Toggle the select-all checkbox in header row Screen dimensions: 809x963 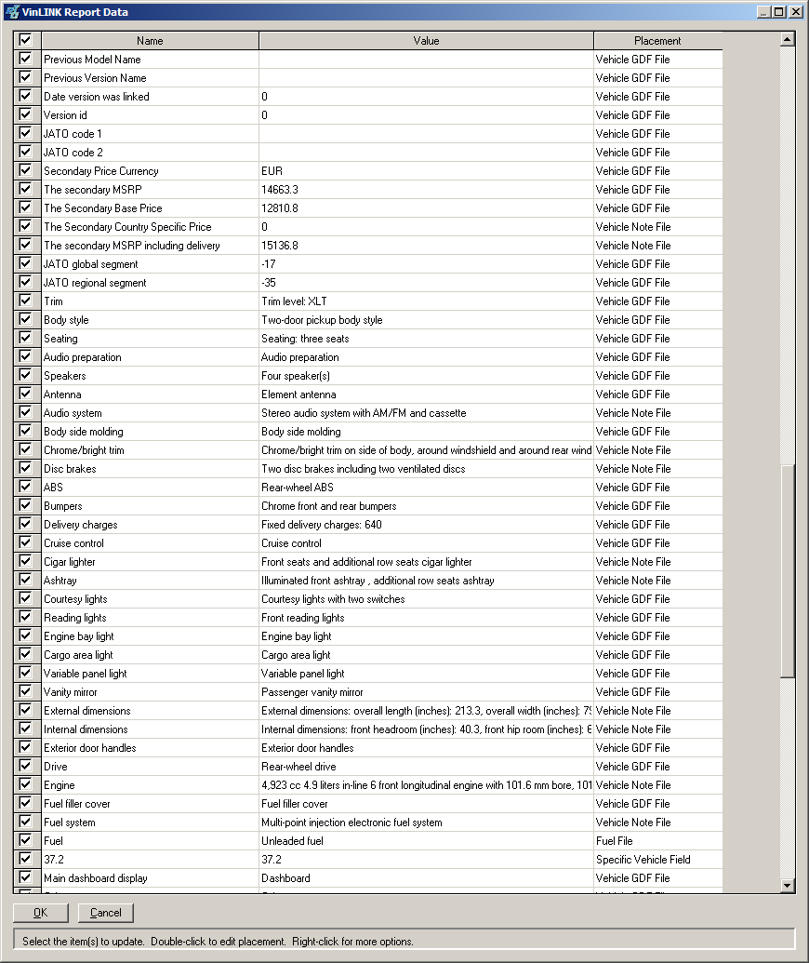pos(25,41)
